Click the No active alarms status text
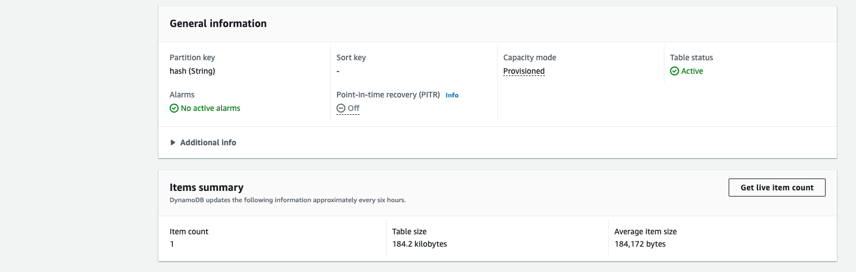 coord(210,108)
